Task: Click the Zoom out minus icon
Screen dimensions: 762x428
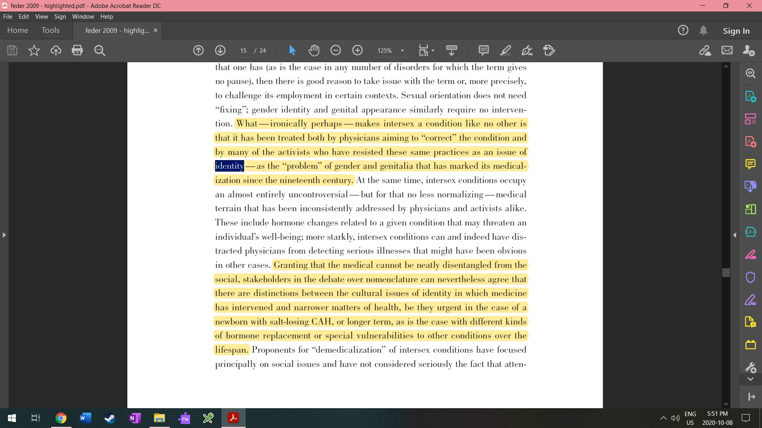Action: 336,50
